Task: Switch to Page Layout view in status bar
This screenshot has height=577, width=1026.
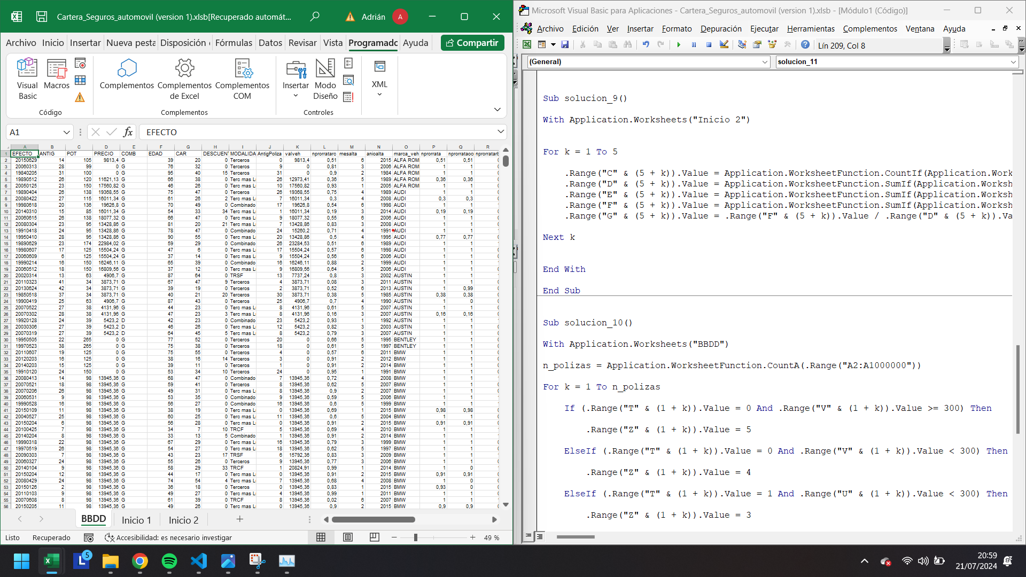Action: pyautogui.click(x=348, y=537)
